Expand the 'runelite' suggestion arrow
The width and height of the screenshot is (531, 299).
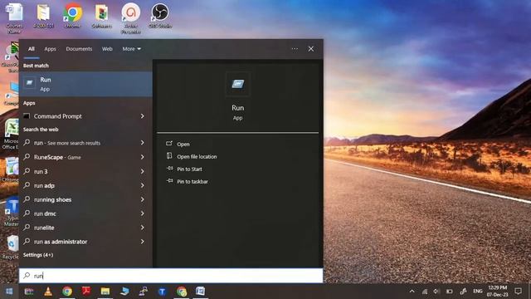pyautogui.click(x=142, y=228)
